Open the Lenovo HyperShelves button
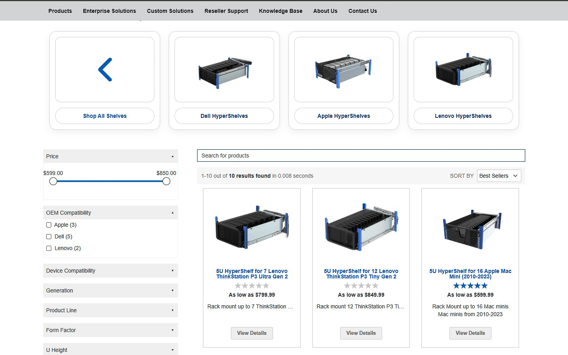 [x=463, y=116]
